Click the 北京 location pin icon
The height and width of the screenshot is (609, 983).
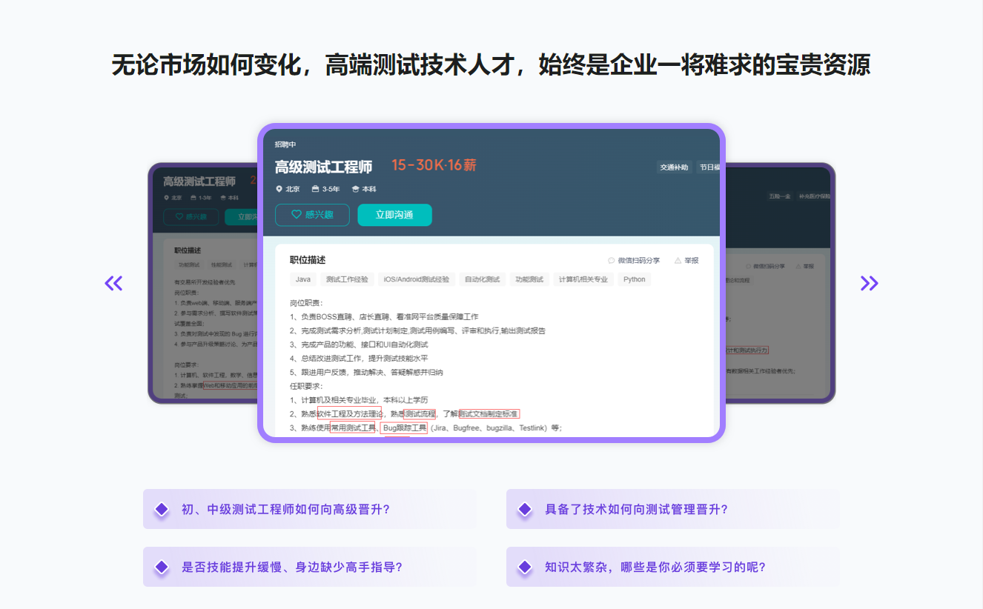(x=279, y=189)
